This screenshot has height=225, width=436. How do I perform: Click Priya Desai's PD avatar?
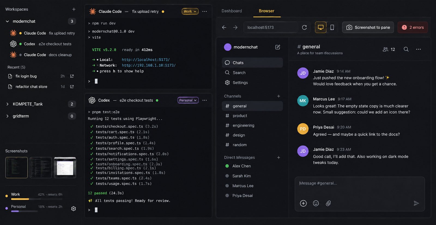click(x=303, y=129)
